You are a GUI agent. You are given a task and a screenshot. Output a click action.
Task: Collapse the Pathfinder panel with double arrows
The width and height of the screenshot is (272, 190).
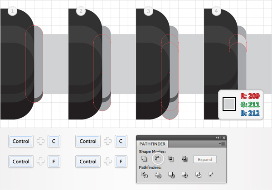click(217, 138)
